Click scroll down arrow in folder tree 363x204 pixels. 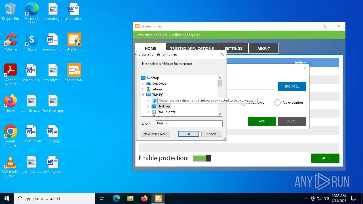[220, 114]
